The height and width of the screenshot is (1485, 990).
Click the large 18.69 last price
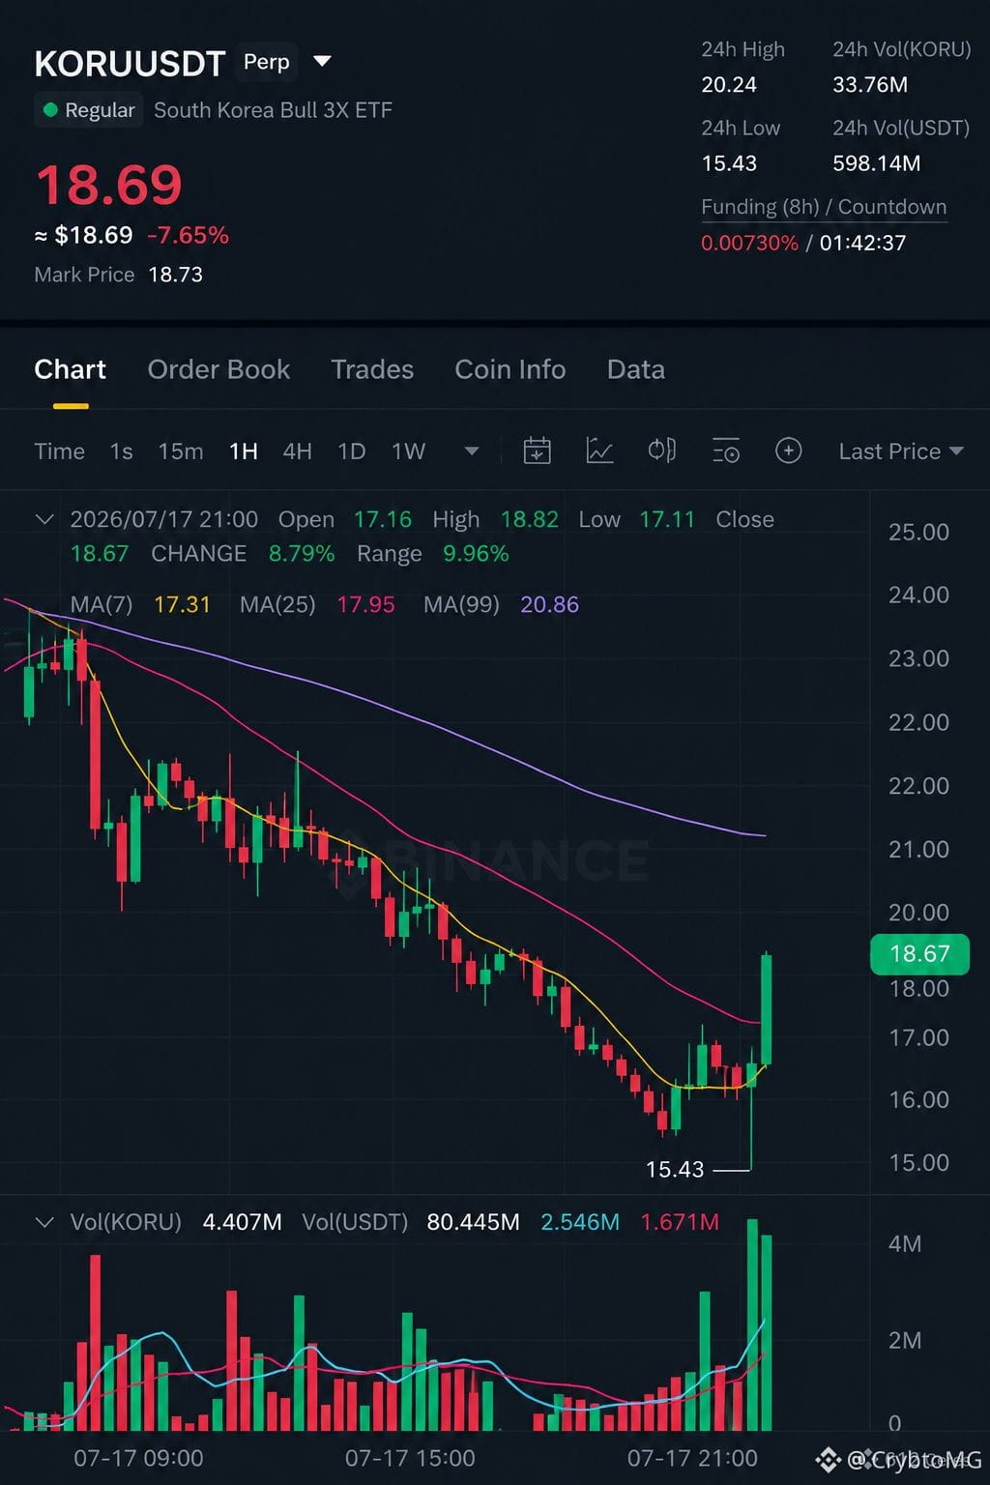point(109,186)
